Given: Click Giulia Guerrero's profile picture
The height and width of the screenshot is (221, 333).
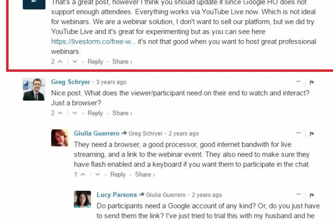Looking at the screenshot, I should coord(60,138).
